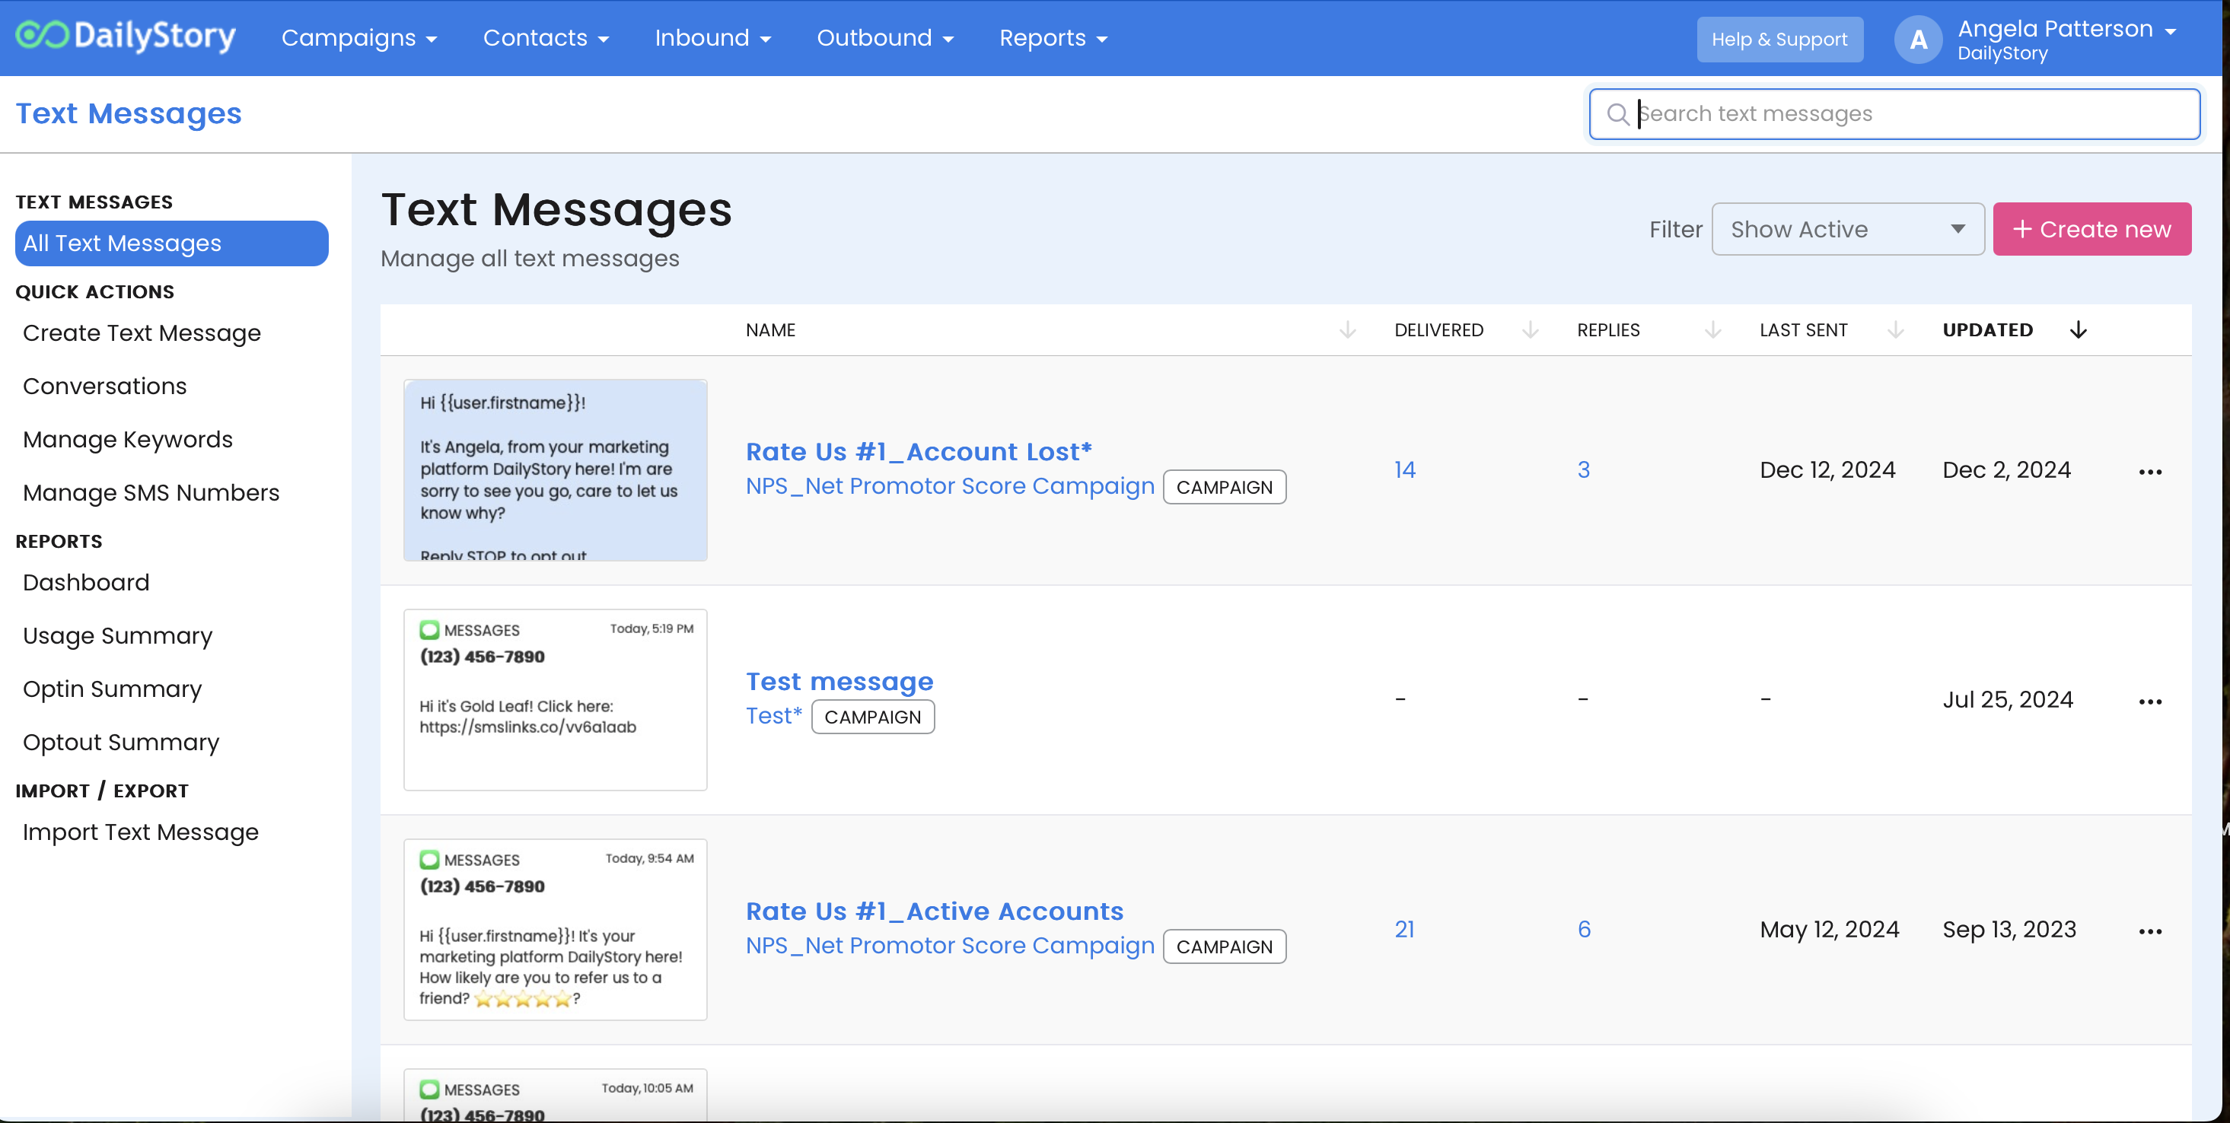
Task: Open the Test message link
Action: coord(839,682)
